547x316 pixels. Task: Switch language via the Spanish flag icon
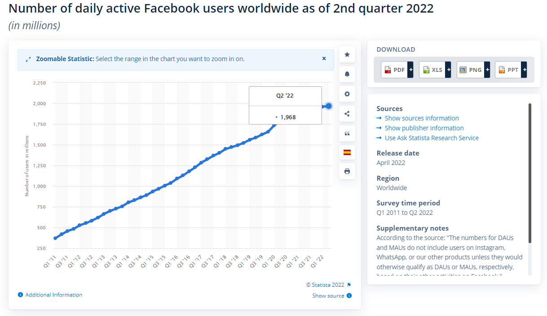[x=347, y=152]
